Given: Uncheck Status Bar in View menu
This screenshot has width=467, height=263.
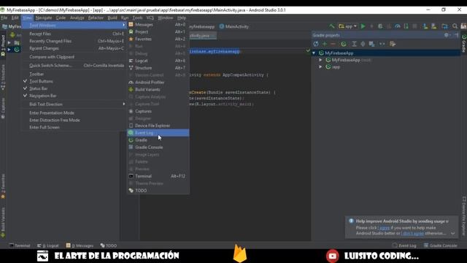Looking at the screenshot, I should (x=74, y=88).
